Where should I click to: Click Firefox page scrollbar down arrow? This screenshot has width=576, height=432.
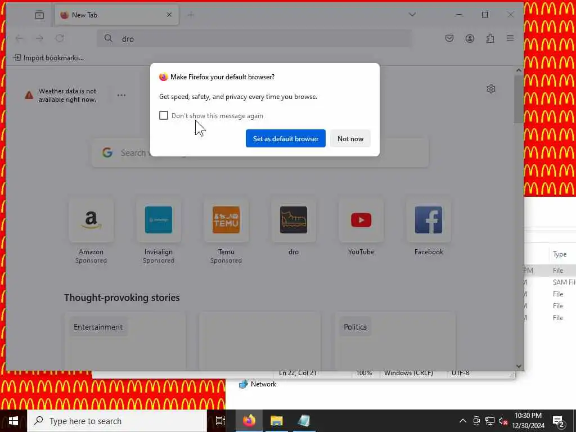pyautogui.click(x=519, y=366)
